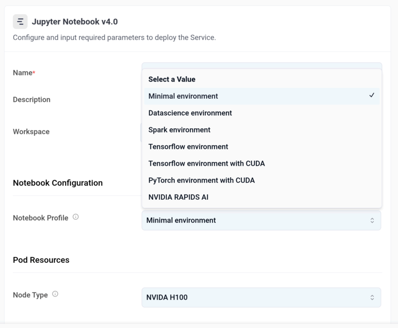Select PyTorch environment with CUDA
Image resolution: width=398 pixels, height=328 pixels.
point(261,180)
